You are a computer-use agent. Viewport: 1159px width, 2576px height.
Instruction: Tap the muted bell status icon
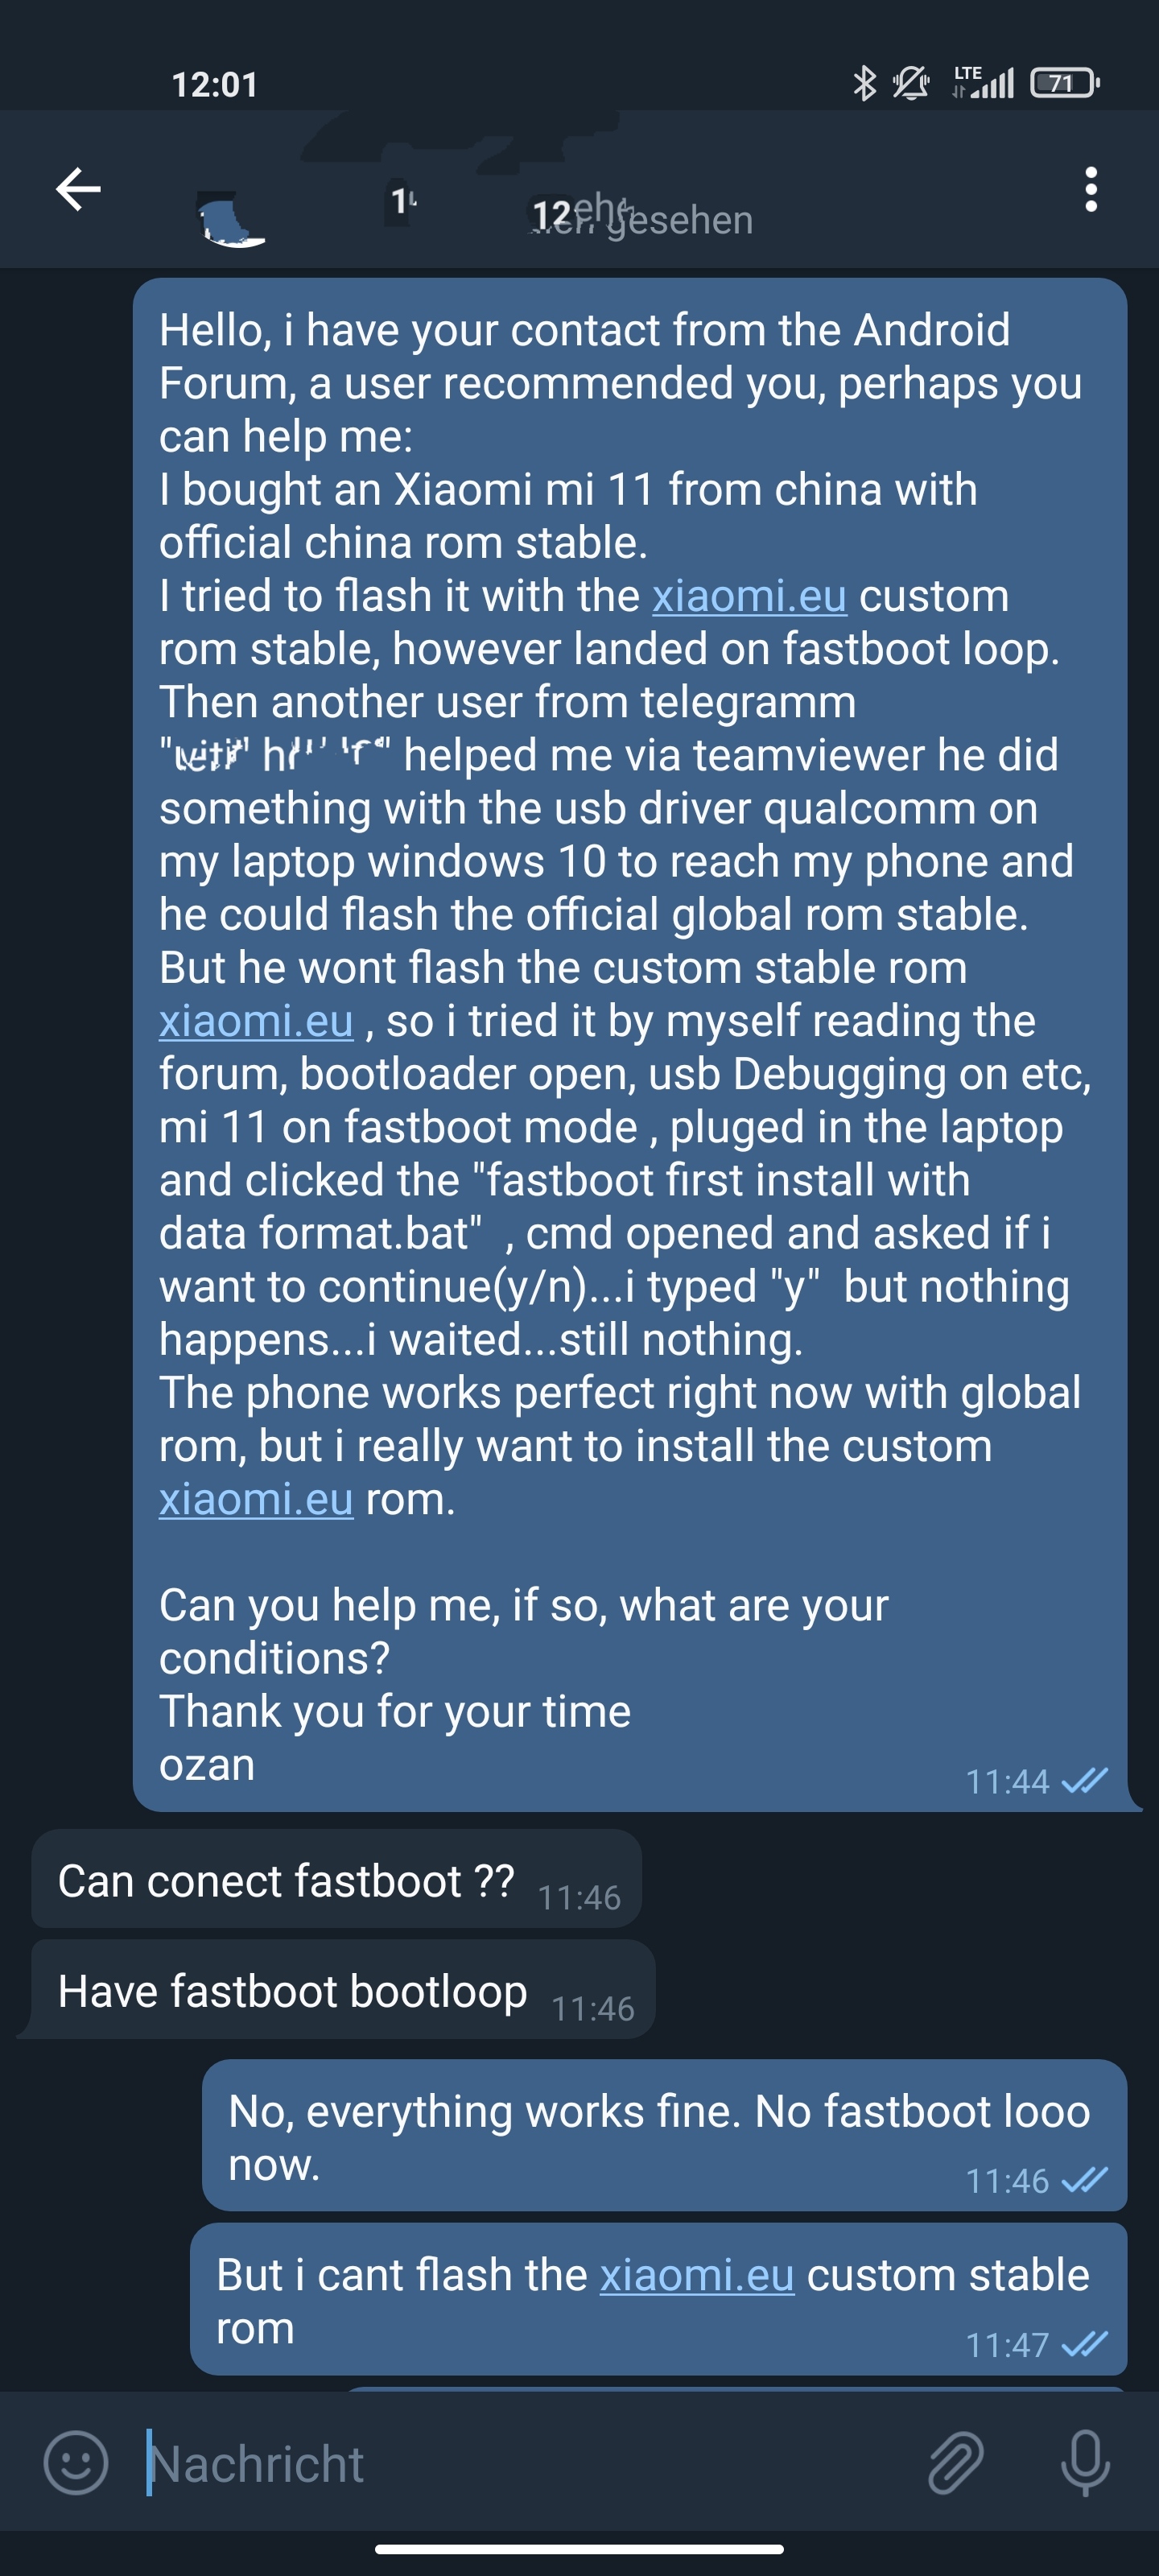[910, 83]
